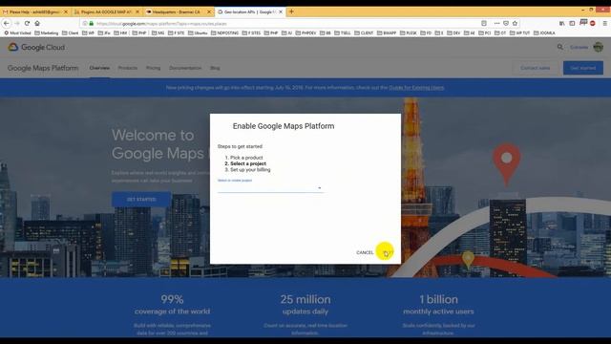Click the Google Cloud logo

click(x=36, y=47)
